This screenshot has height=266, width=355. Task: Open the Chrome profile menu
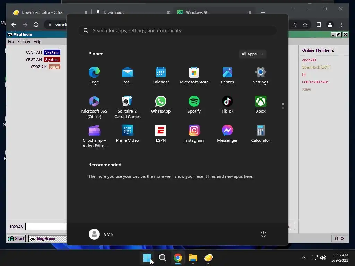(x=330, y=25)
